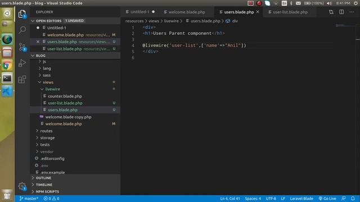Open the notifications bell
Viewport: 360px width, 202px height.
[353, 199]
